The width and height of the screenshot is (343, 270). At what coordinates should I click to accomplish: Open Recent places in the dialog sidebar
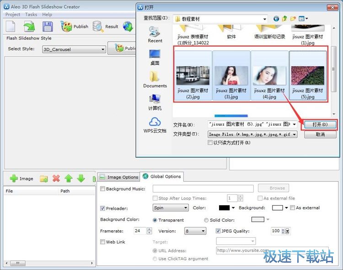(155, 35)
